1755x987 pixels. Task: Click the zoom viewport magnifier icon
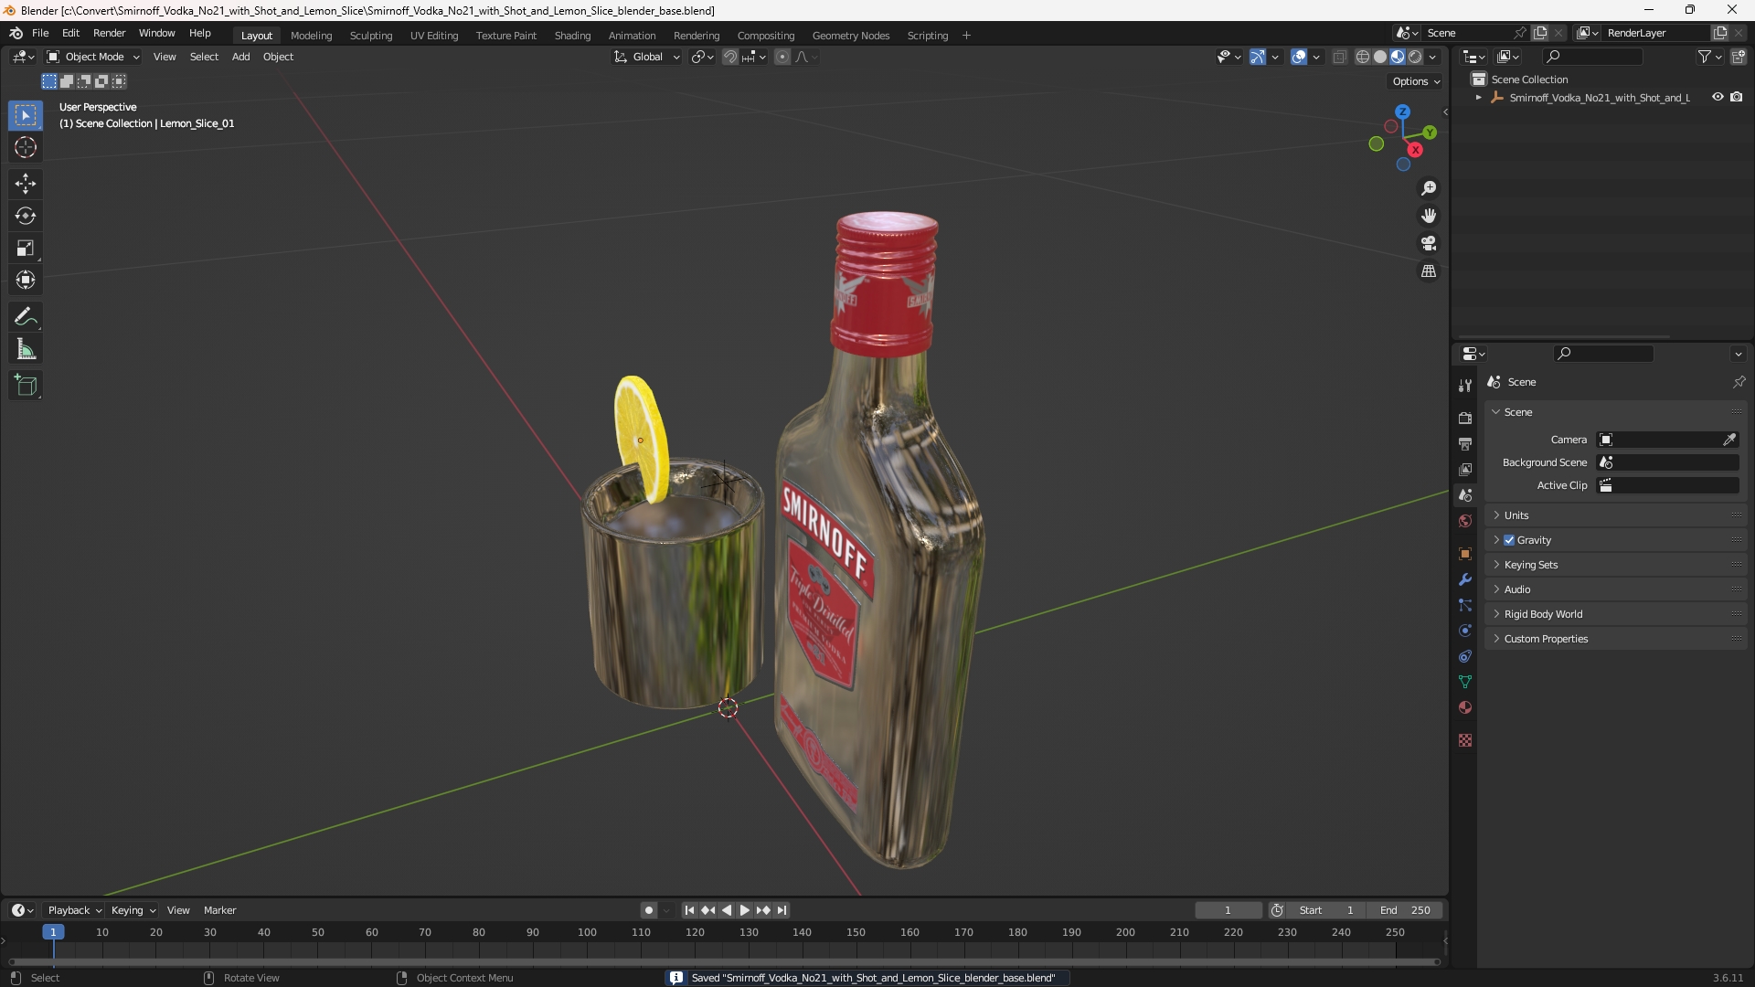[1429, 188]
